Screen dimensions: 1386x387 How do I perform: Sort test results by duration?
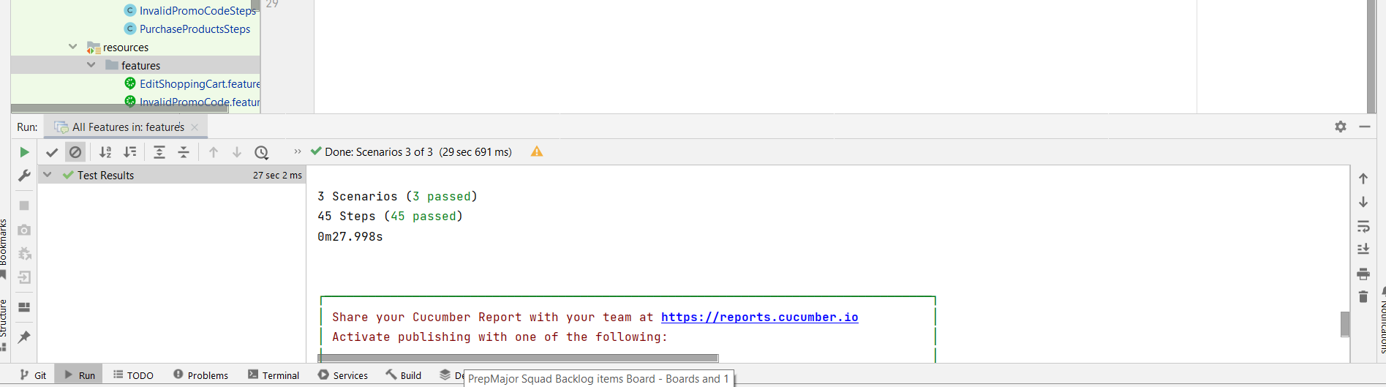coord(130,152)
